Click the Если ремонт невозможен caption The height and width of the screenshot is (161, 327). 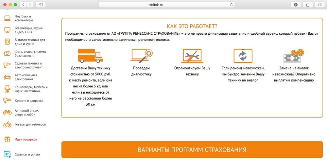[x=243, y=74]
